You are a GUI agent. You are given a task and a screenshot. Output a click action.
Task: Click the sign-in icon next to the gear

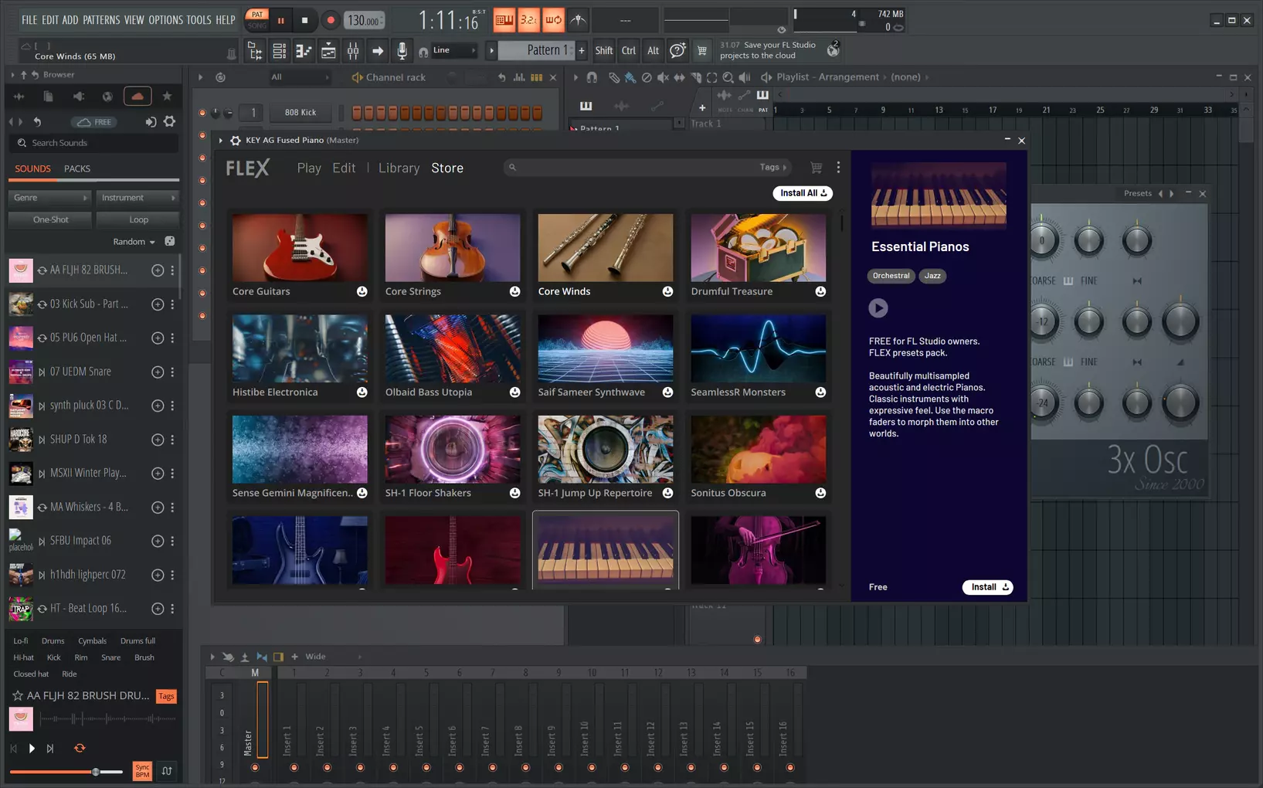pyautogui.click(x=151, y=122)
